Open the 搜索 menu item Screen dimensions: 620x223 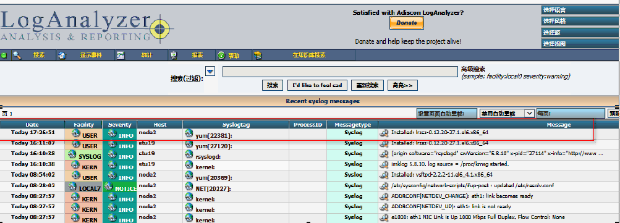(x=39, y=56)
